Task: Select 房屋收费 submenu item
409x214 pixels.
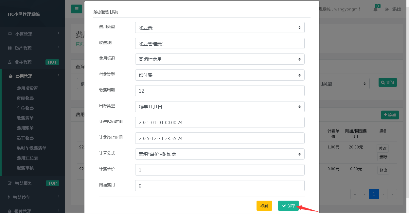Action: coord(25,98)
